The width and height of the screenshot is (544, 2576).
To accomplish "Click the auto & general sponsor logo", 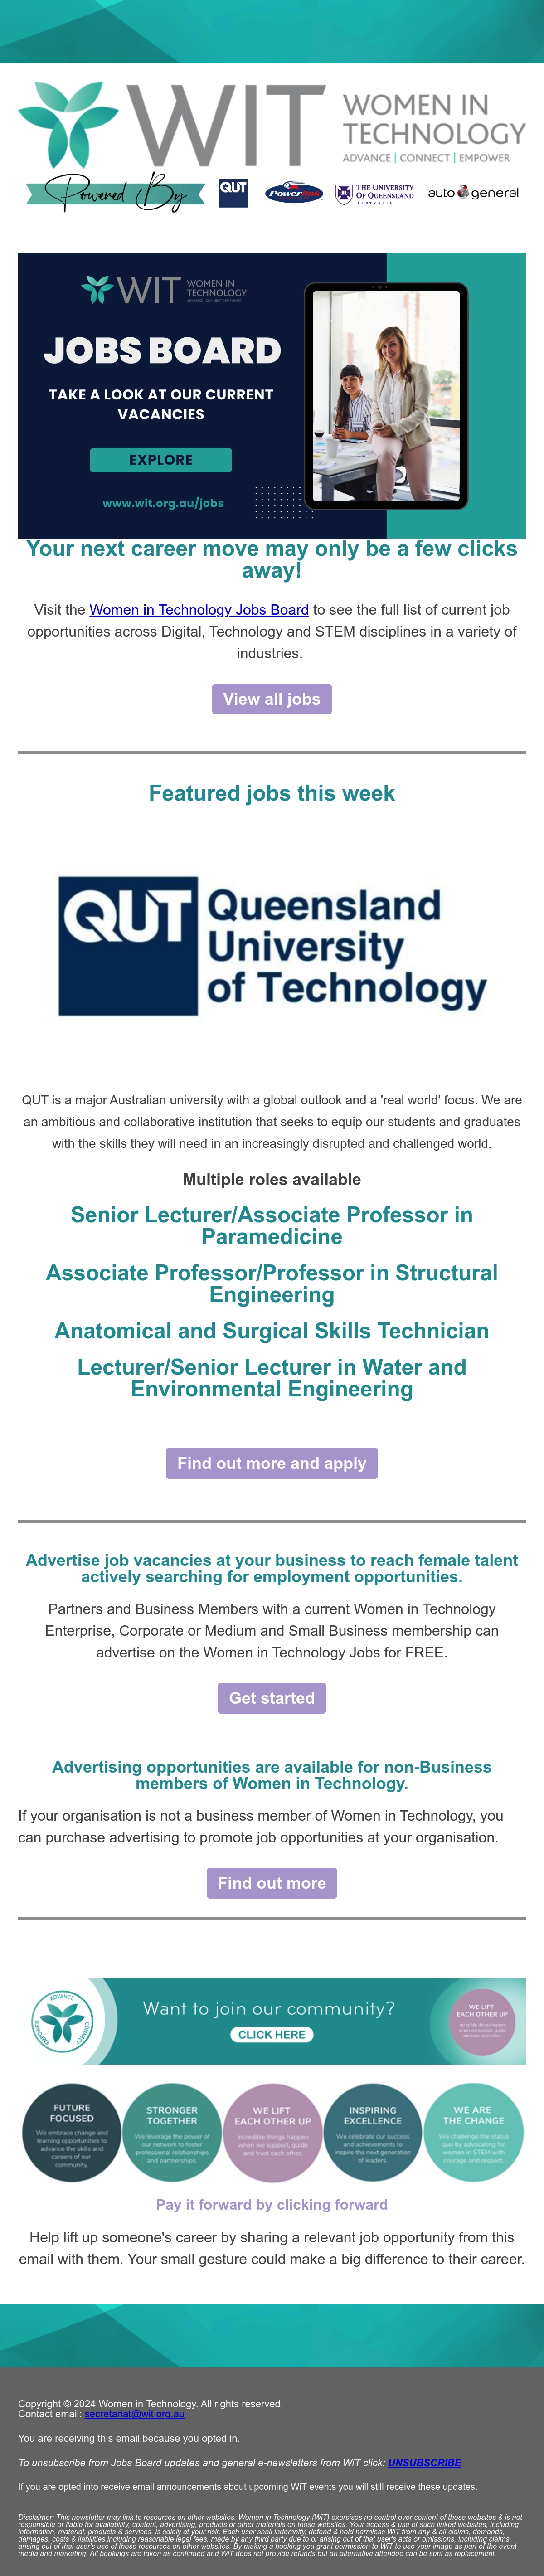I will pyautogui.click(x=473, y=193).
